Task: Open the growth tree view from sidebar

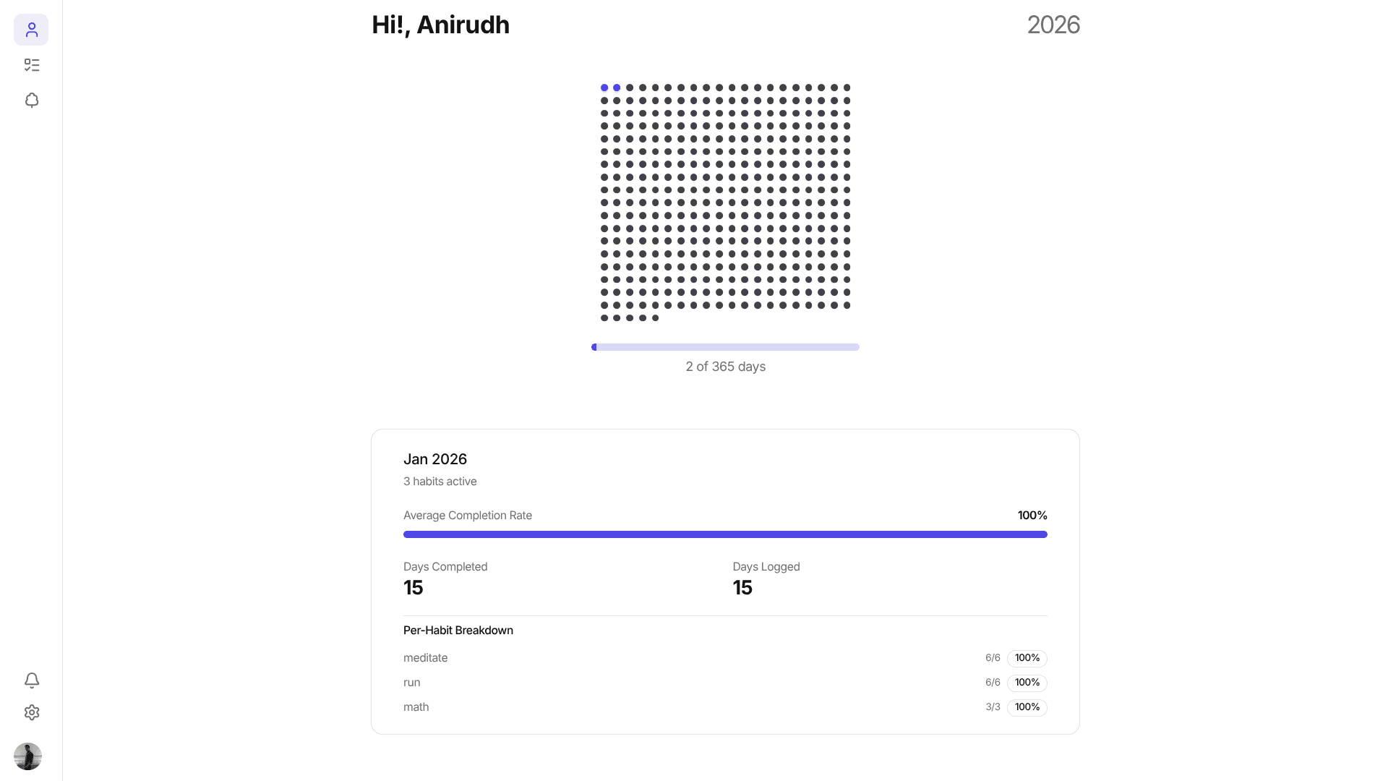Action: coord(31,100)
